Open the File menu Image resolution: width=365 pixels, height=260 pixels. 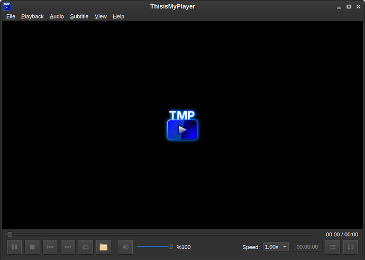click(11, 16)
